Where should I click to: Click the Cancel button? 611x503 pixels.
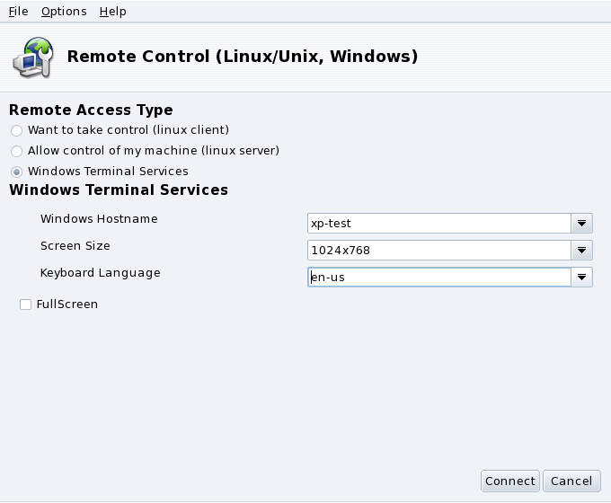point(571,481)
